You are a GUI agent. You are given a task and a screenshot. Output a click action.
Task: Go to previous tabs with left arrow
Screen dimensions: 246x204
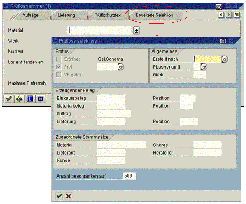[x=221, y=15]
